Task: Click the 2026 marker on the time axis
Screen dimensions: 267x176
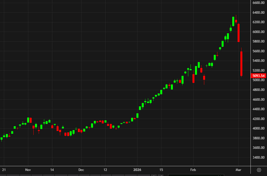Action: pos(138,170)
